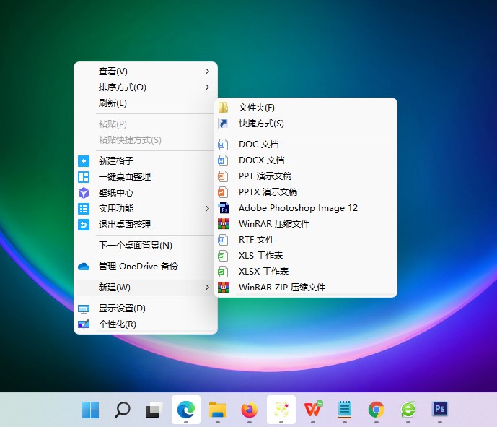Click the shortcut arrow icon beside 快捷方式(S)
The height and width of the screenshot is (427, 497).
(x=224, y=124)
